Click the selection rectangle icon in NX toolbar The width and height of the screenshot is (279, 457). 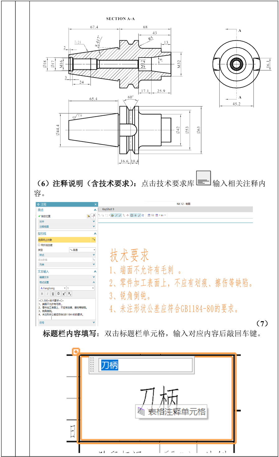[x=107, y=215]
